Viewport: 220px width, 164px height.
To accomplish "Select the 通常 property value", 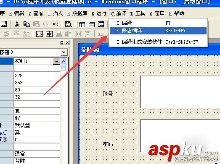I will point(37,154).
